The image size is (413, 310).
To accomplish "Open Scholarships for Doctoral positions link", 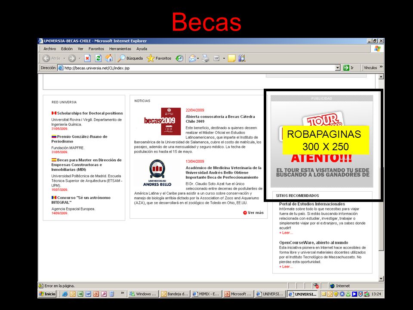I will coord(90,113).
